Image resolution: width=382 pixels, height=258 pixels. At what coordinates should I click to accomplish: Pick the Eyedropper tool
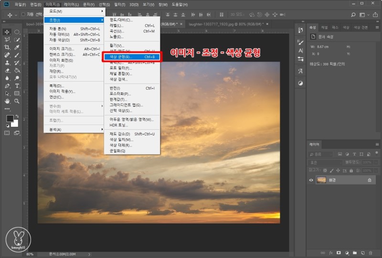tap(17, 47)
